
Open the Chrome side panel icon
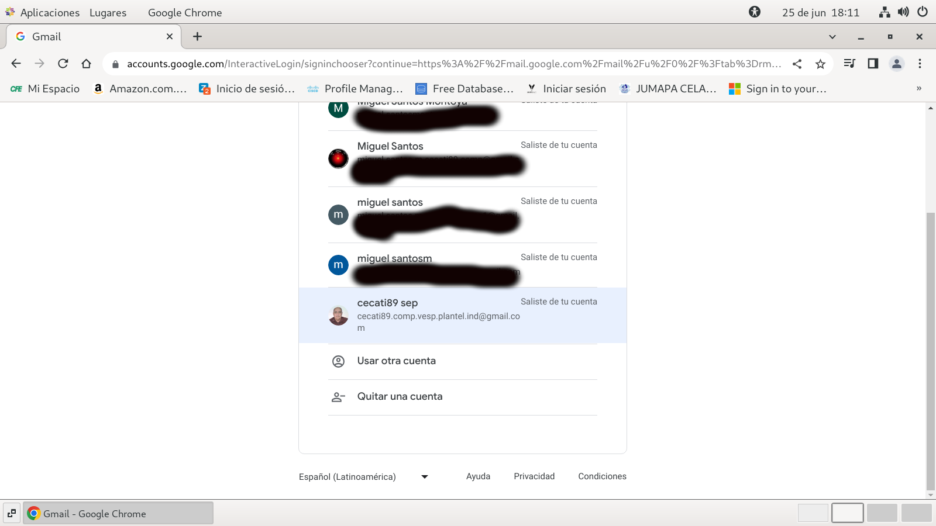(x=873, y=64)
